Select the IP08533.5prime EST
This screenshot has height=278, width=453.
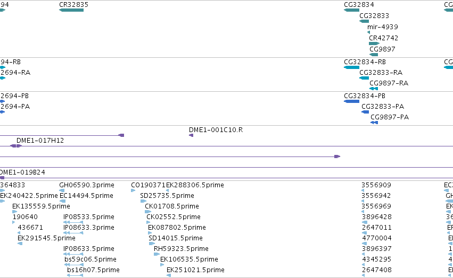click(73, 222)
